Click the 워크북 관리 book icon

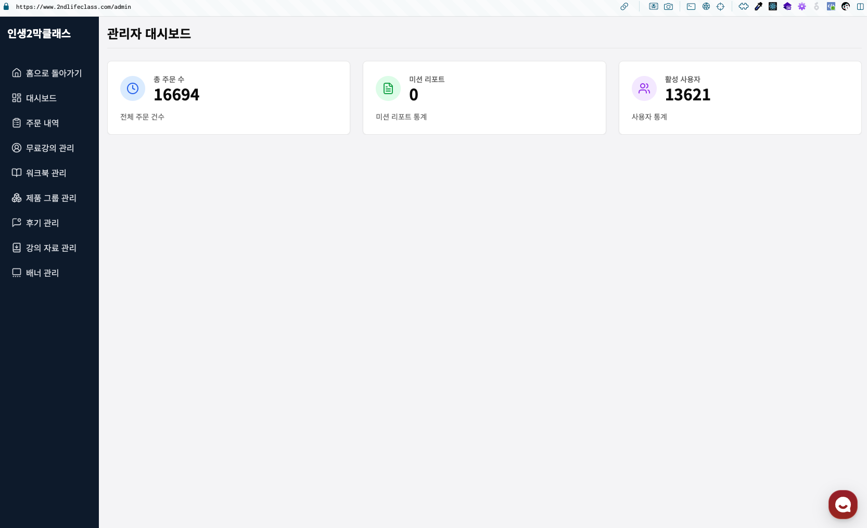(x=17, y=173)
